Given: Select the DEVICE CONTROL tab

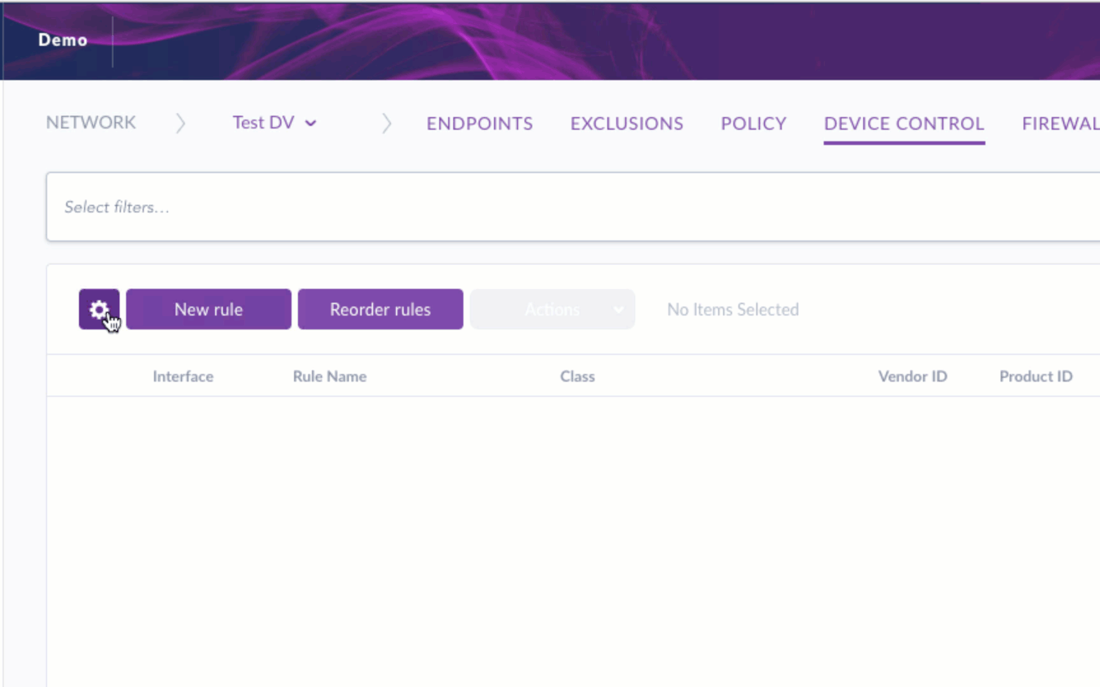Looking at the screenshot, I should point(904,123).
